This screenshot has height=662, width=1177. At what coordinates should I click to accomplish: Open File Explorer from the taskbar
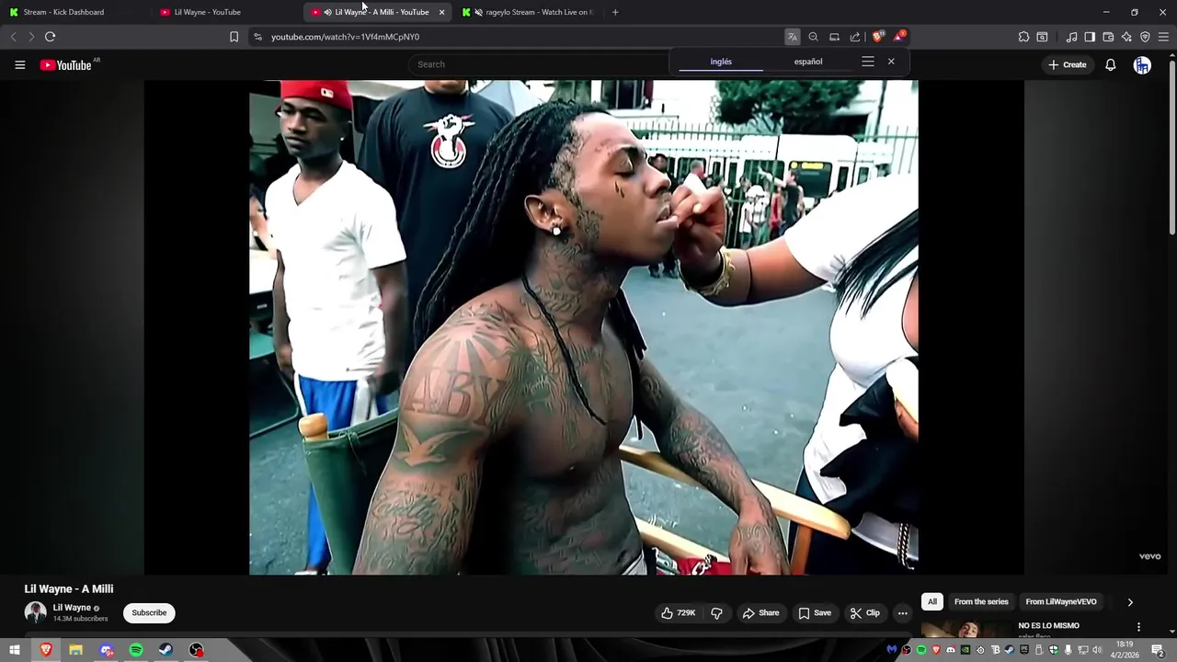(x=75, y=650)
